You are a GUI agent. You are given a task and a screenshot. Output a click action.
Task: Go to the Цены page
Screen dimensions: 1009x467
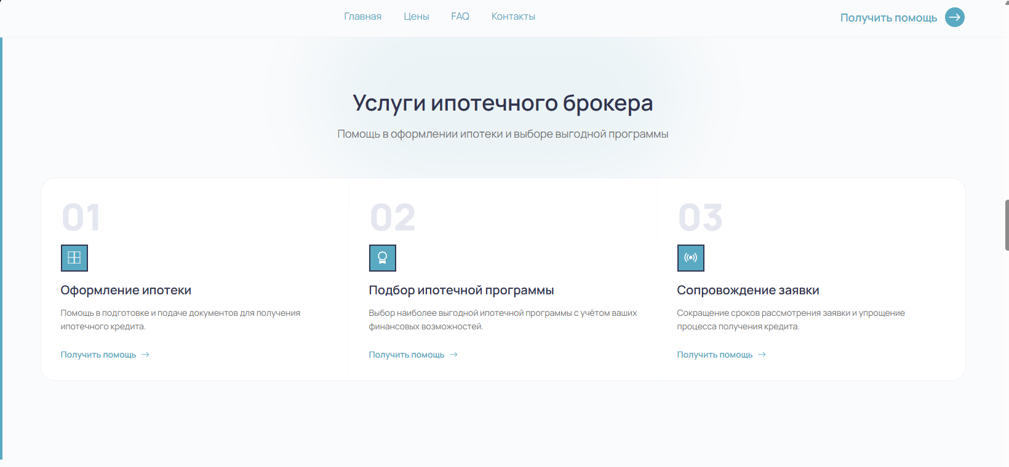pyautogui.click(x=416, y=17)
